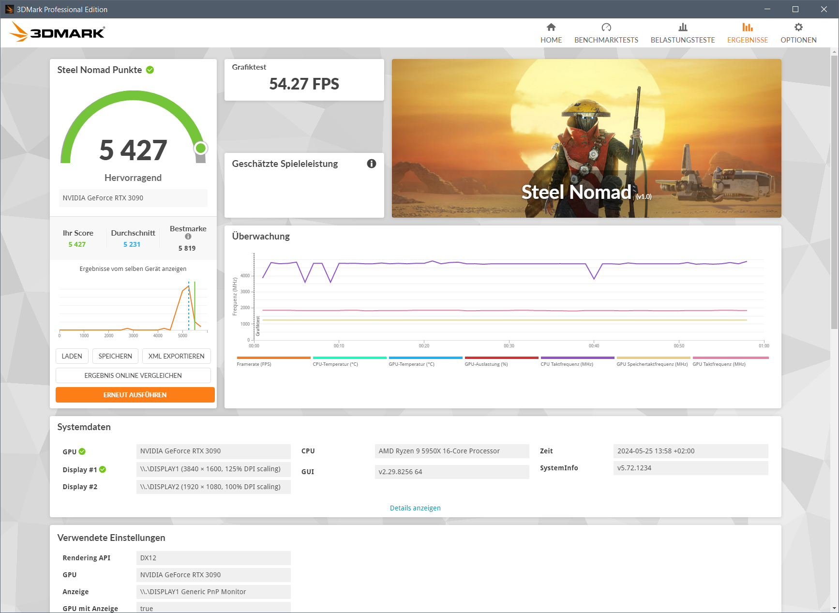Open the Geschätzte Spieleleistung info icon
Viewport: 839px width, 613px height.
point(371,164)
